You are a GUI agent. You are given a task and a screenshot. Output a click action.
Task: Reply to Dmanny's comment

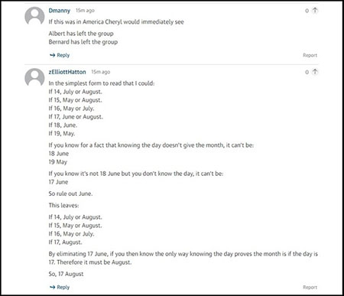(x=60, y=55)
